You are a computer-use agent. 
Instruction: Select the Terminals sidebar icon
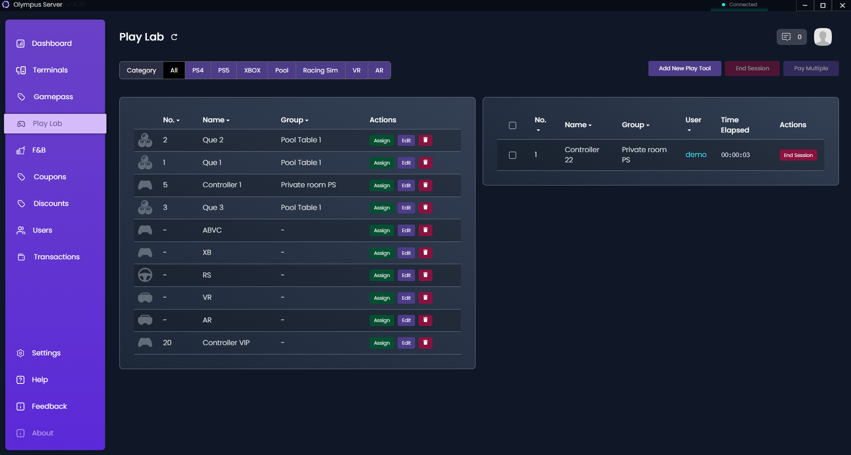click(x=21, y=70)
